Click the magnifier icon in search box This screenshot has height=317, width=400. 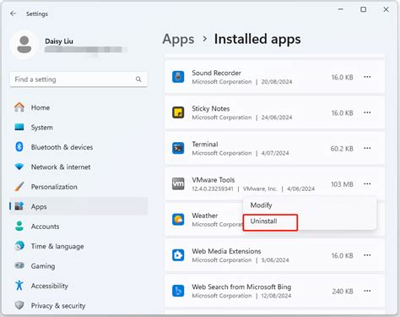(x=138, y=79)
